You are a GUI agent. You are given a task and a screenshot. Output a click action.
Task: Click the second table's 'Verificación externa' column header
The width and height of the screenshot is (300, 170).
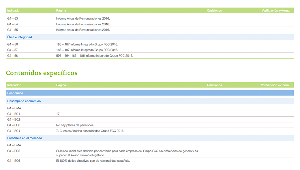point(275,85)
